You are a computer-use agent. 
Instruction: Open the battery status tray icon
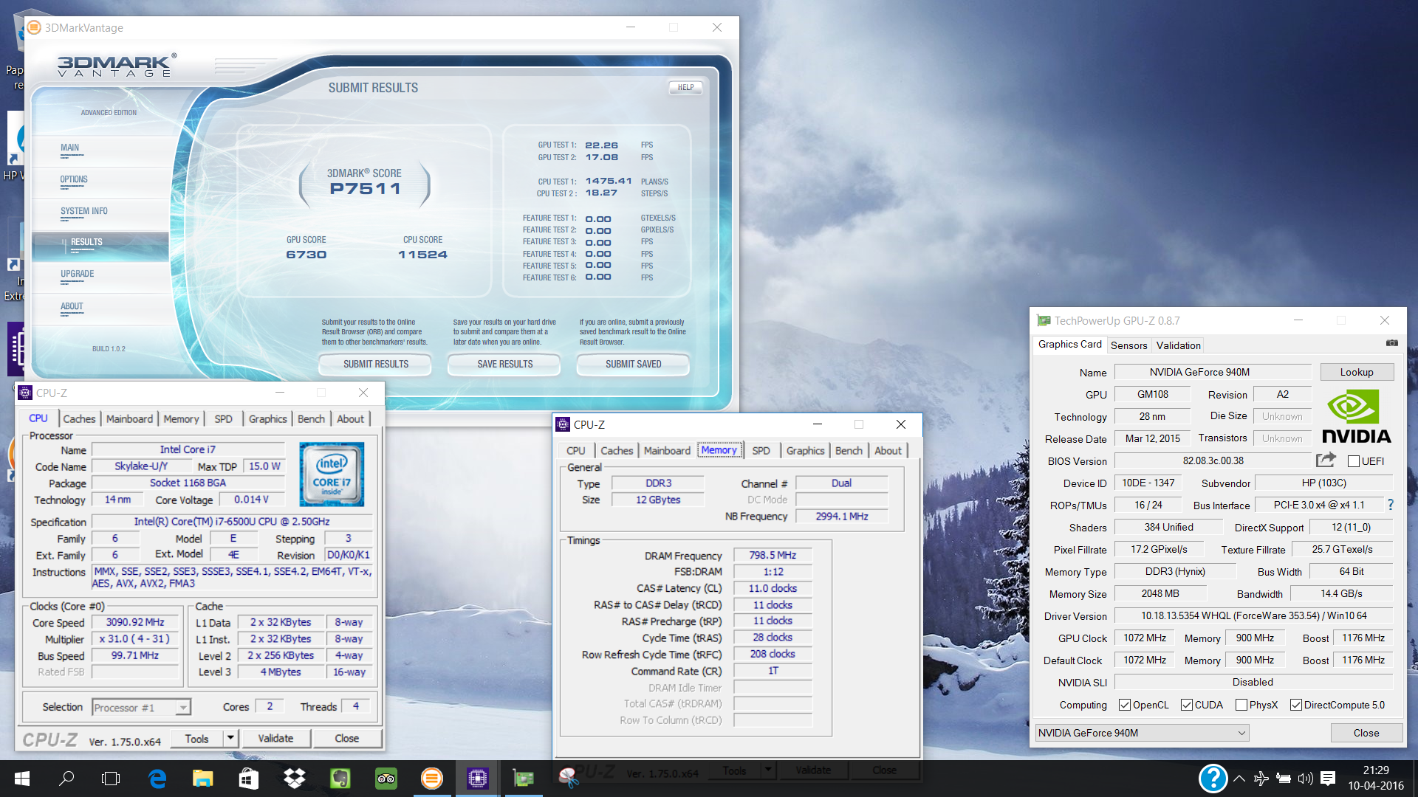click(1284, 779)
